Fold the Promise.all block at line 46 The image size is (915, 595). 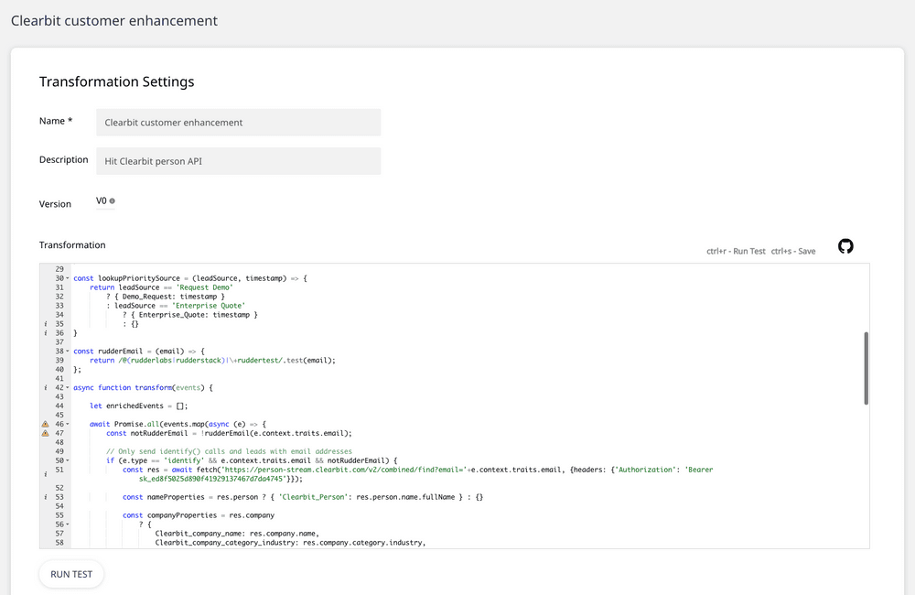point(68,425)
